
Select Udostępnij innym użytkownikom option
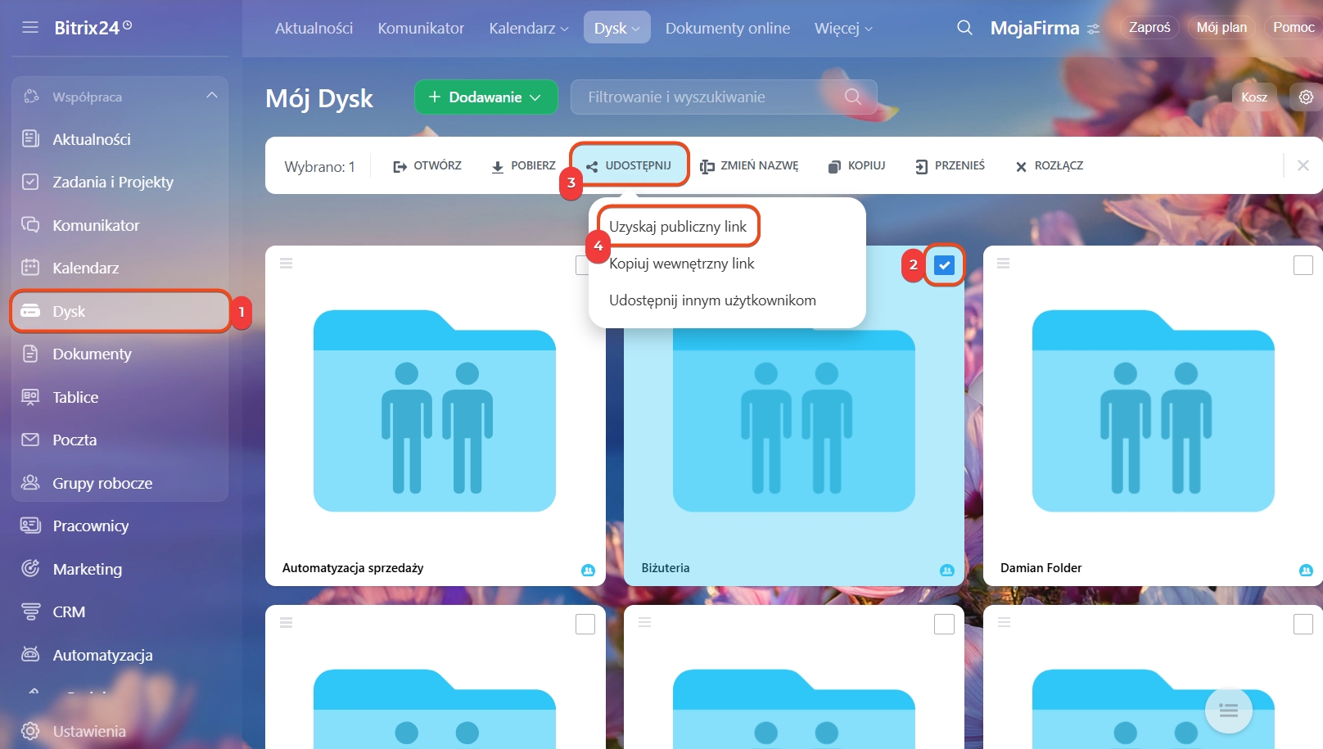pos(711,300)
